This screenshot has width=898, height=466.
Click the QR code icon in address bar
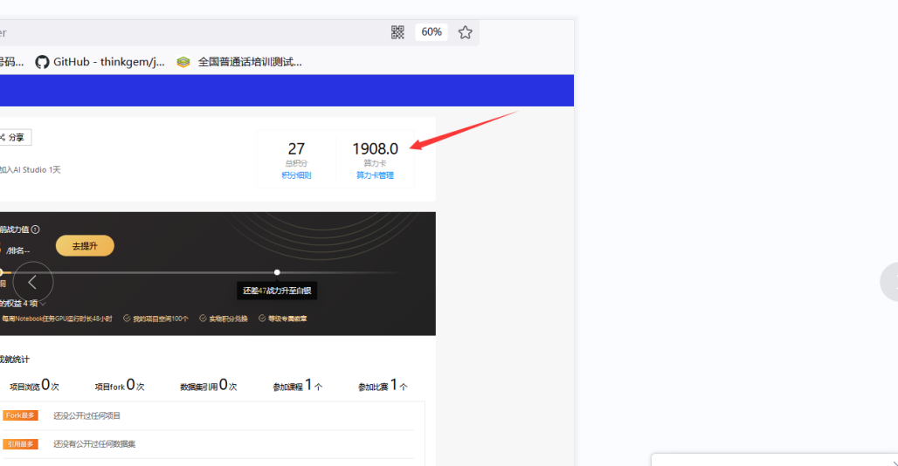(397, 32)
